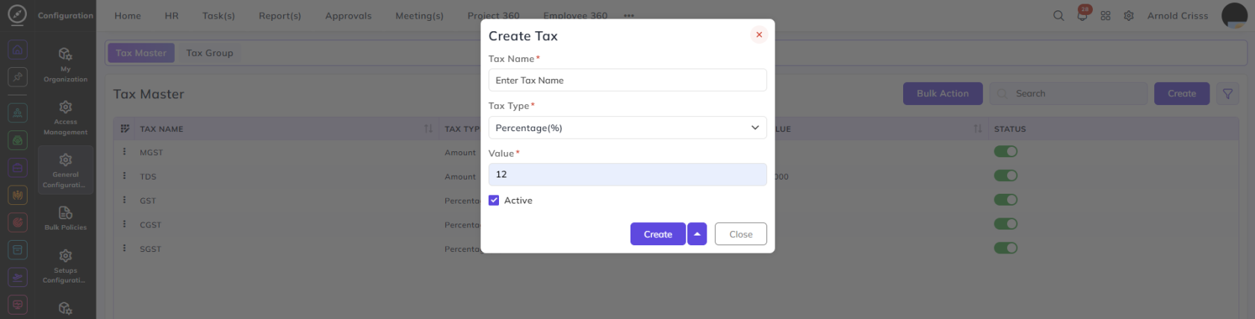Click the Create button in the dialog

pos(657,234)
